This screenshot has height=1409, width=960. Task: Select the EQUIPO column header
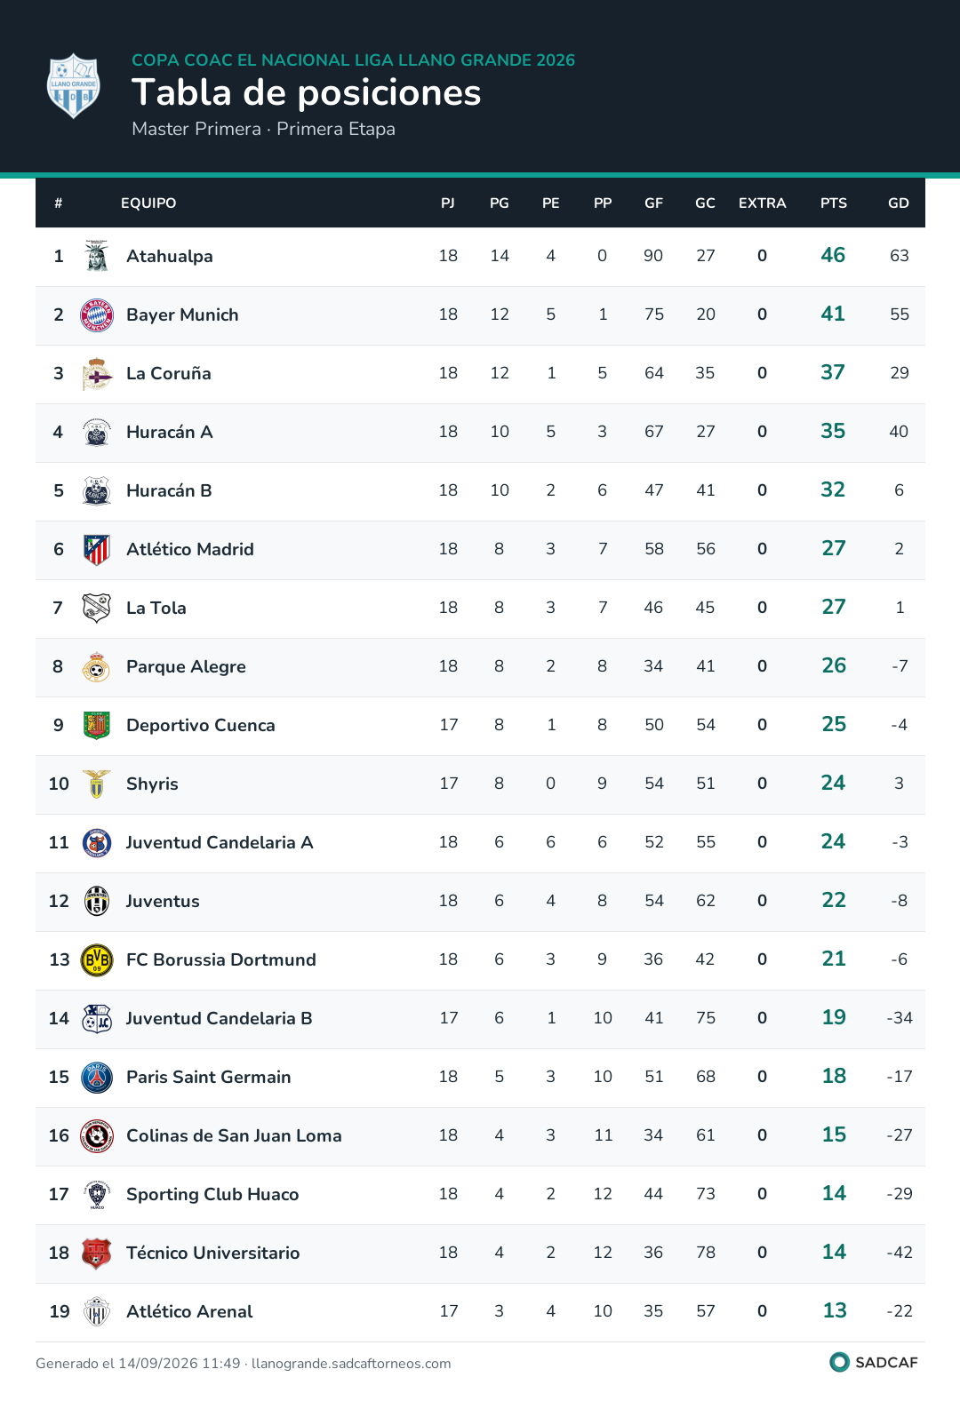[x=148, y=203]
